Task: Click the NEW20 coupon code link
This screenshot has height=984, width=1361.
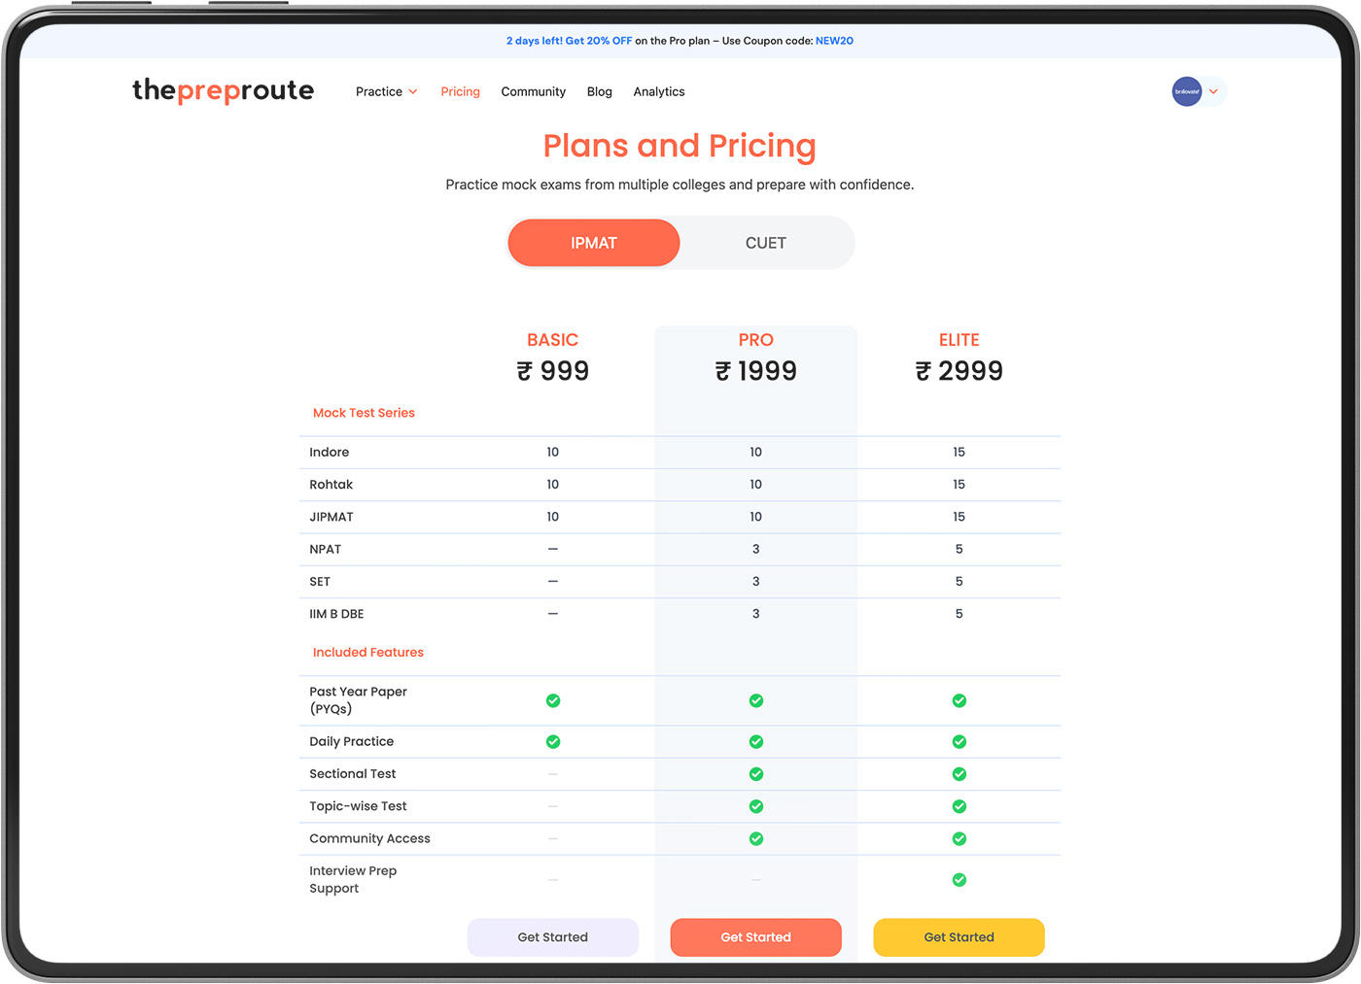Action: (x=834, y=41)
